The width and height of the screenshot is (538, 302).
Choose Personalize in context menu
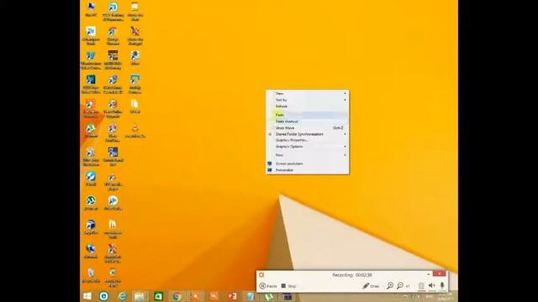(308, 170)
